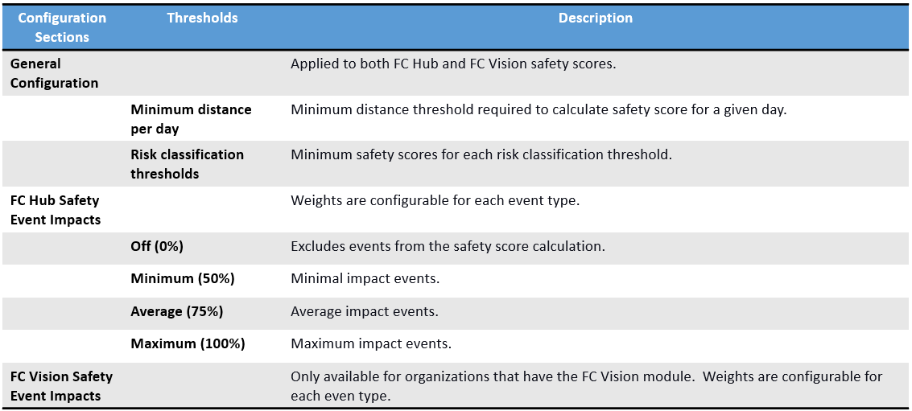The height and width of the screenshot is (411, 912).
Task: Click the Maximum (100%) threshold cell
Action: click(x=188, y=343)
